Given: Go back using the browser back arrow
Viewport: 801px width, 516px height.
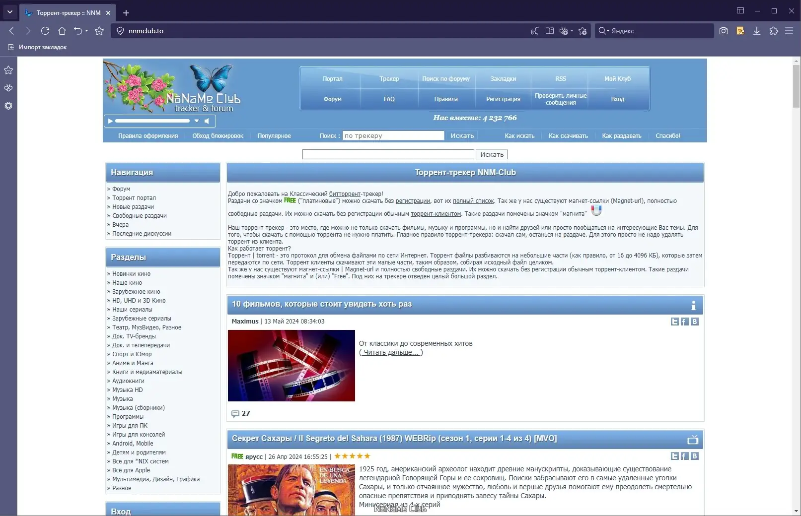Looking at the screenshot, I should tap(11, 31).
